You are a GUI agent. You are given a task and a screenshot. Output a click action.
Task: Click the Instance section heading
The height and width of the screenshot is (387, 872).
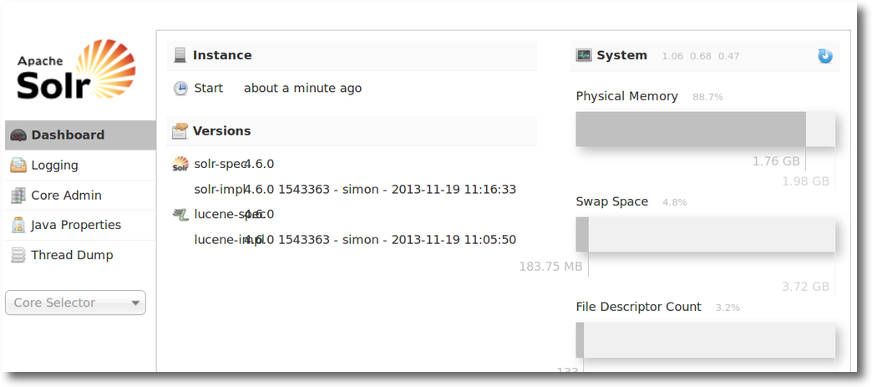click(222, 55)
